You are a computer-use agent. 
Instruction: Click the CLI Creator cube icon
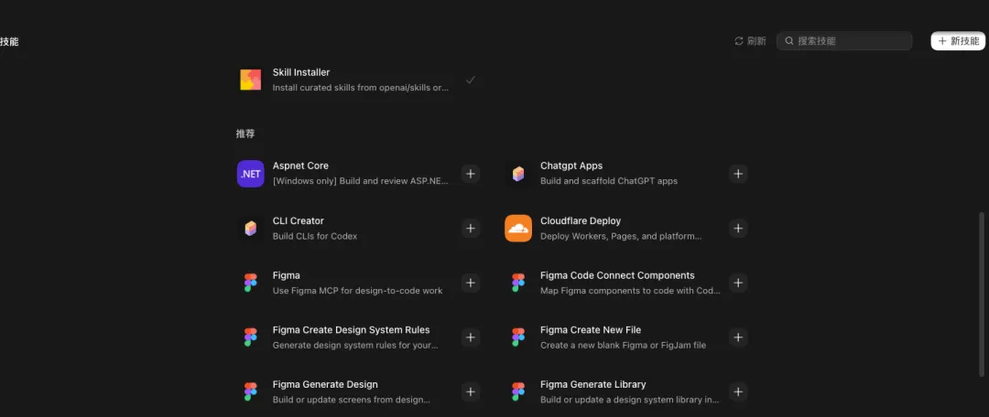tap(250, 228)
